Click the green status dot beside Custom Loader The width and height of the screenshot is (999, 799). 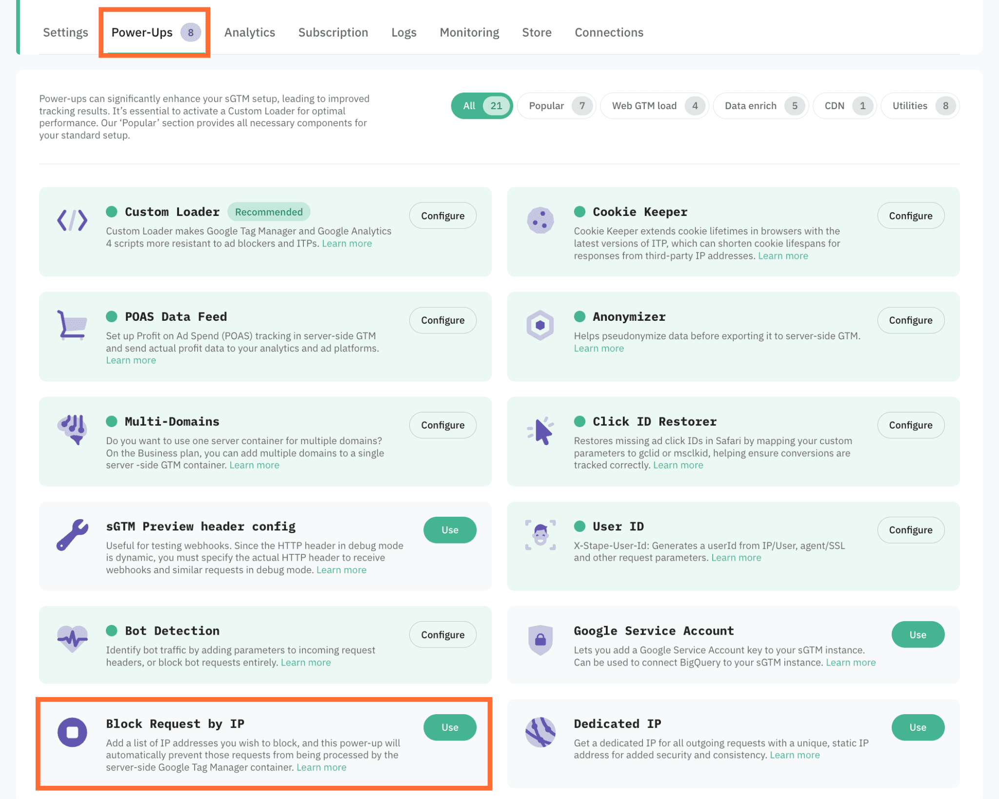point(112,212)
